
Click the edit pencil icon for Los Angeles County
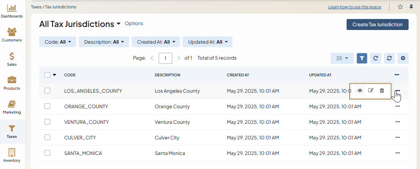[x=371, y=91]
